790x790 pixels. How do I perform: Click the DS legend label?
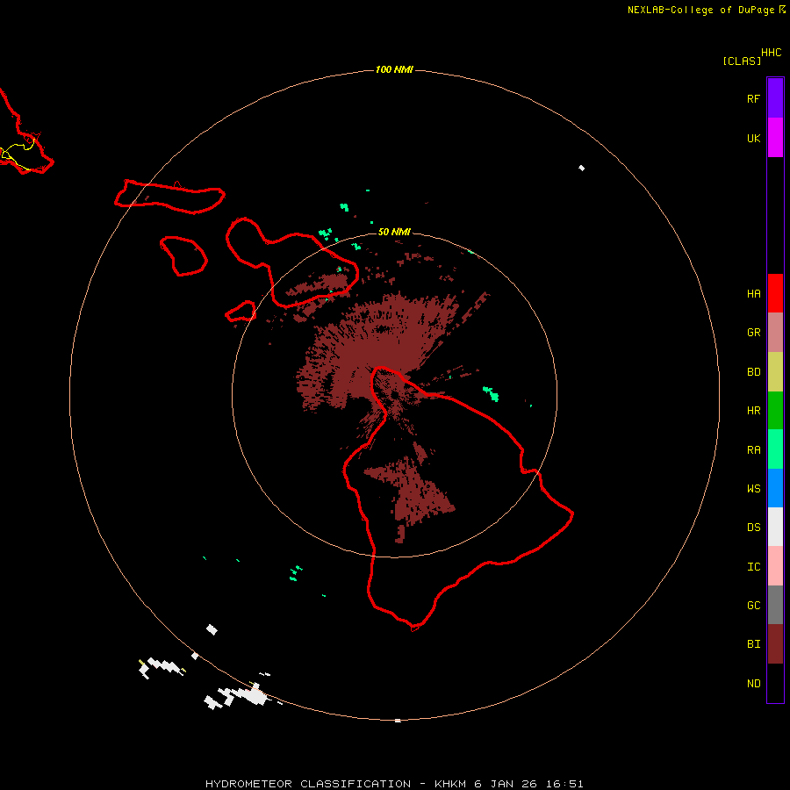click(754, 527)
